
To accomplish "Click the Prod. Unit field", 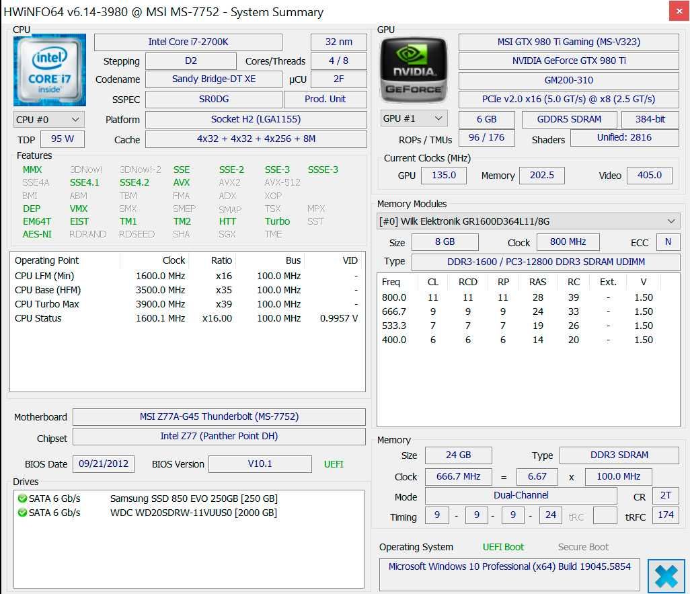I will click(325, 99).
